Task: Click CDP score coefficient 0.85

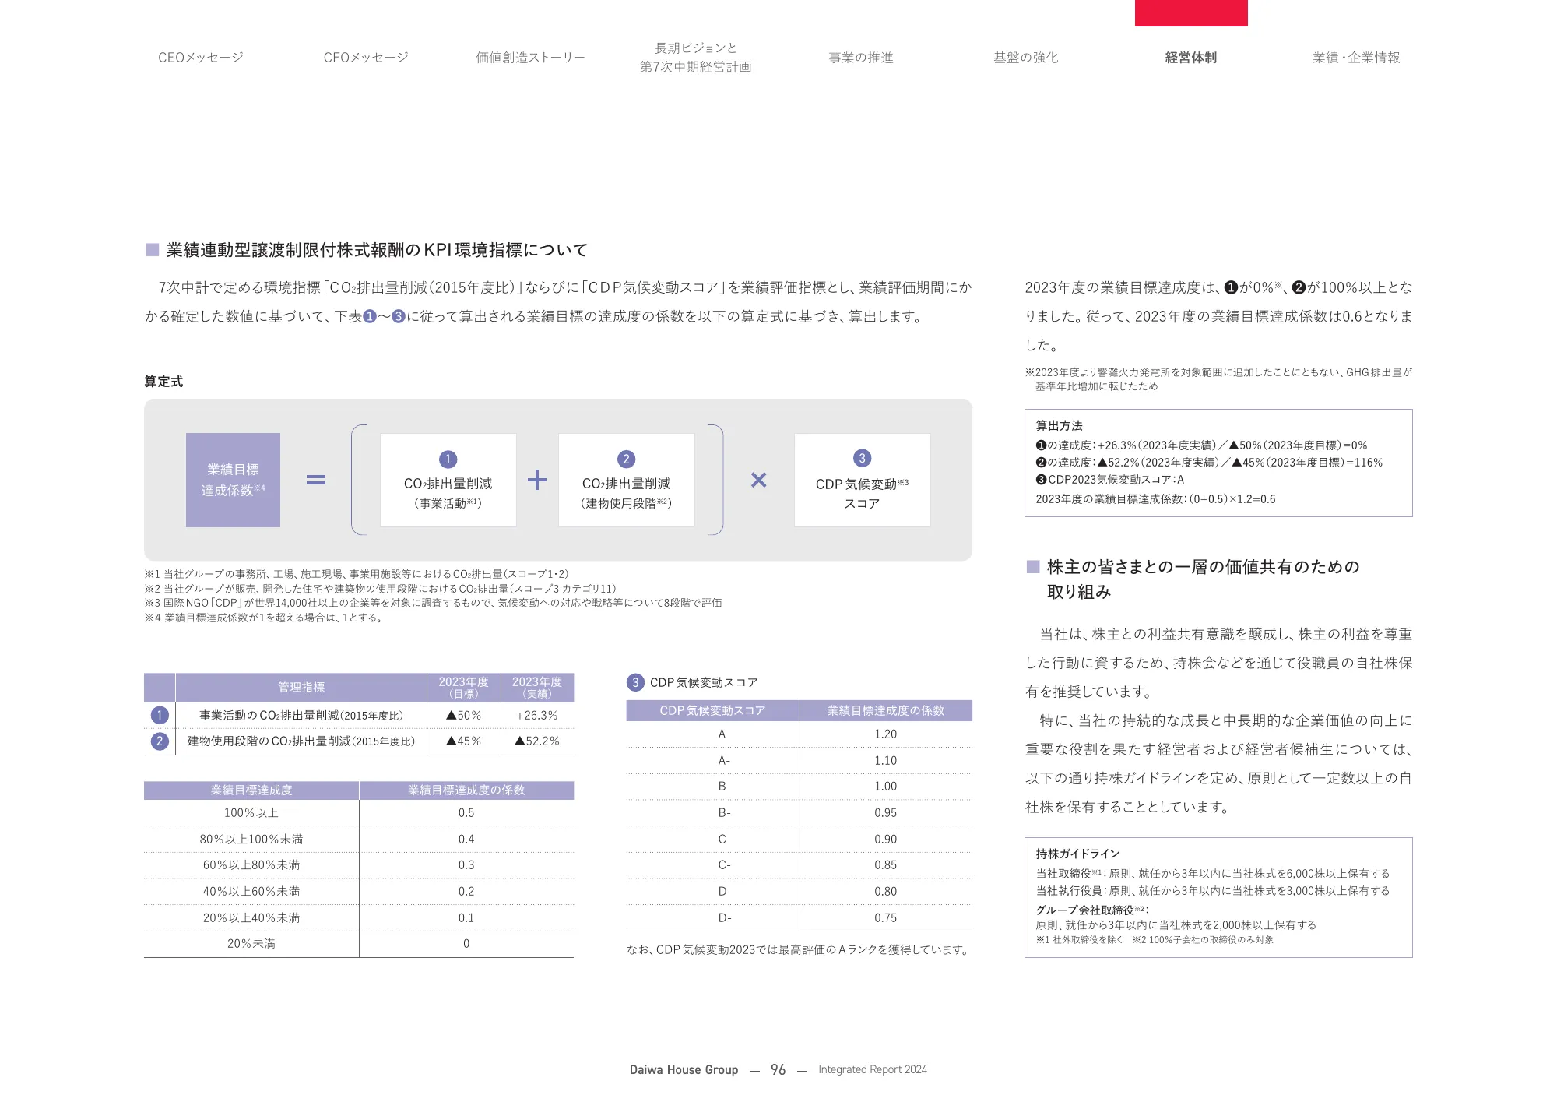Action: click(x=886, y=864)
